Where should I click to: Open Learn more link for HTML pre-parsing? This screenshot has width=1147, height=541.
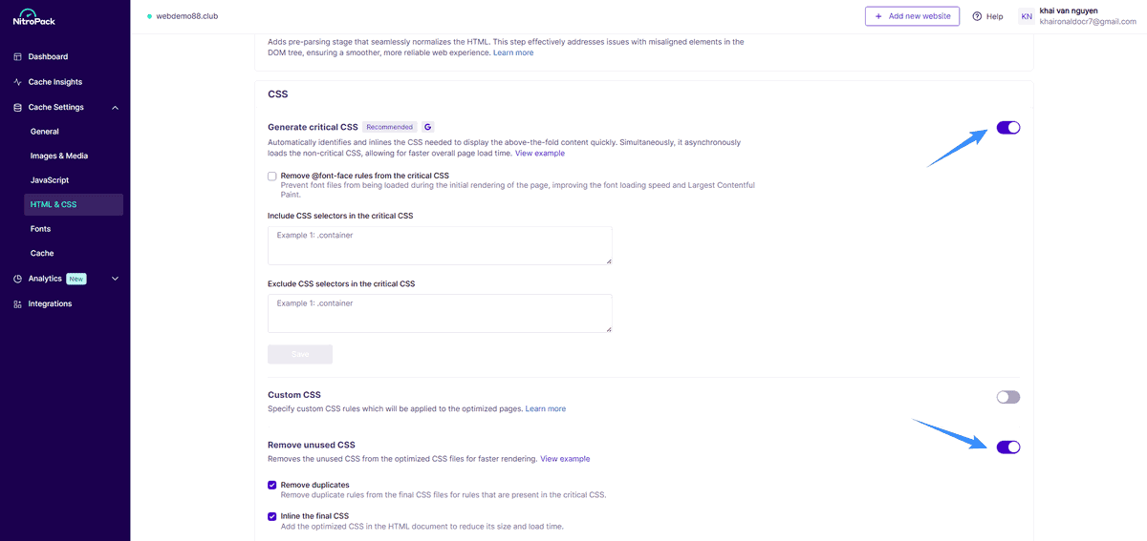point(513,52)
